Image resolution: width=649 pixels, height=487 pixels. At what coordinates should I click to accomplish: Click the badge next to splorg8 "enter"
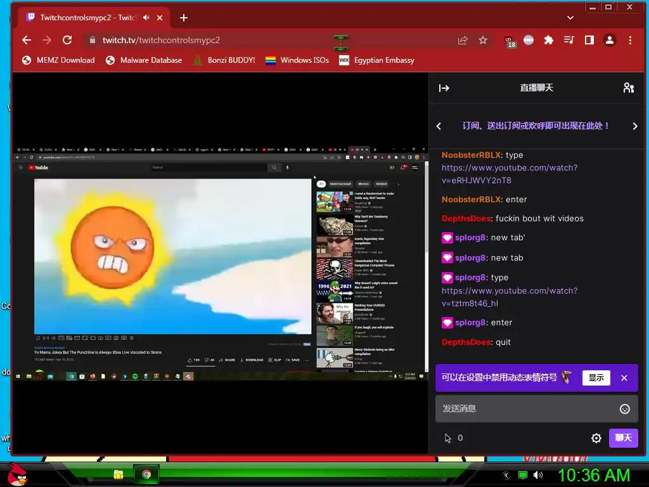point(447,323)
